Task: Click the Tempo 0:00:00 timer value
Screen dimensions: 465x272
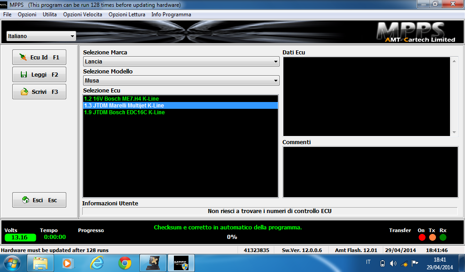Action: coord(55,237)
